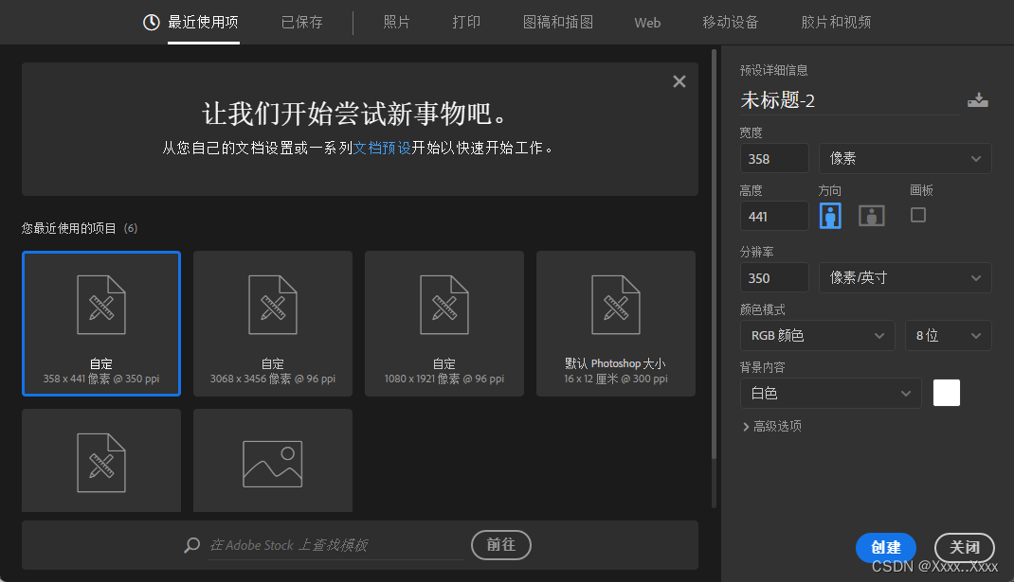Click the magnifier icon in Adobe Stock search

[191, 545]
